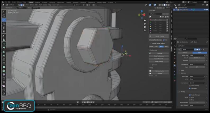Open the Mesh menu in viewport header
The height and width of the screenshot is (113, 210).
click(x=40, y=5)
